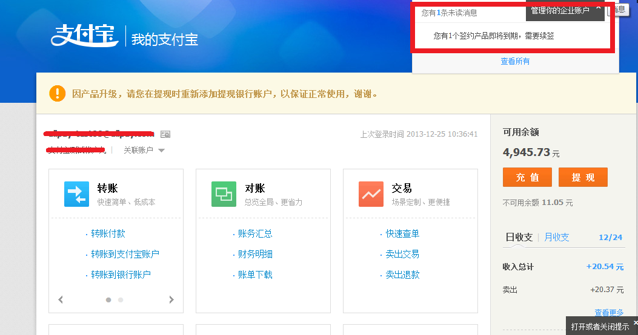Click the 不可用余额 11.05 元 text

point(537,203)
